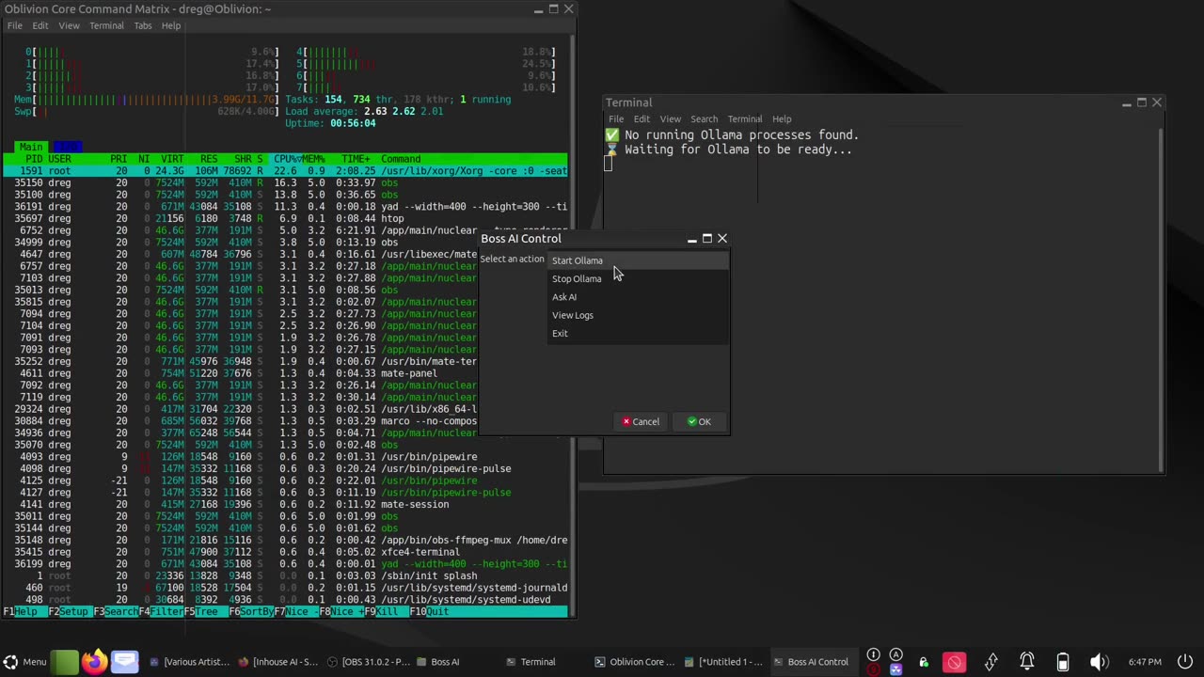Open the volume speaker tray icon
The width and height of the screenshot is (1204, 677).
1099,662
